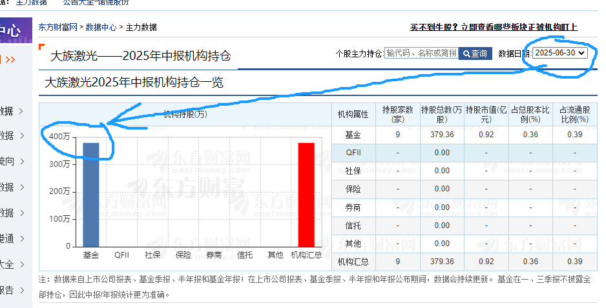Select the 保险 row label in table

click(353, 189)
